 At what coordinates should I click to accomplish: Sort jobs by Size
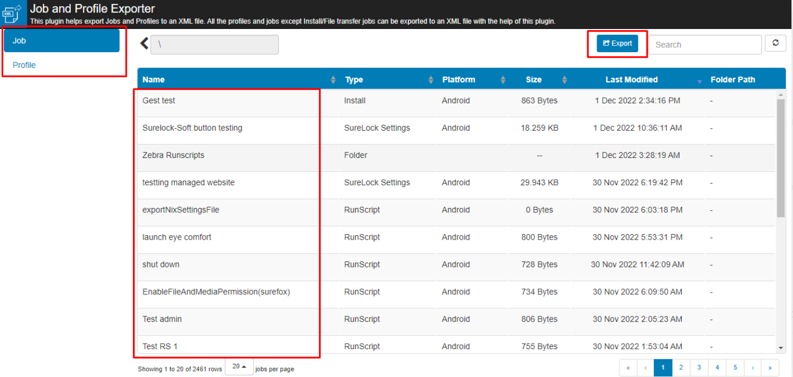pos(564,79)
